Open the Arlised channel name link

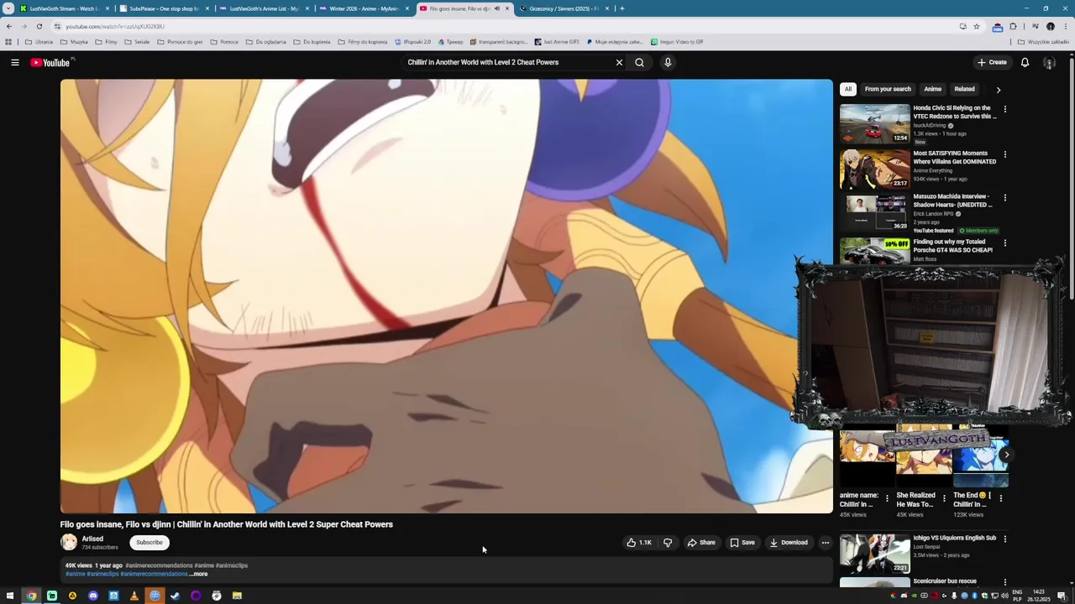click(x=92, y=539)
